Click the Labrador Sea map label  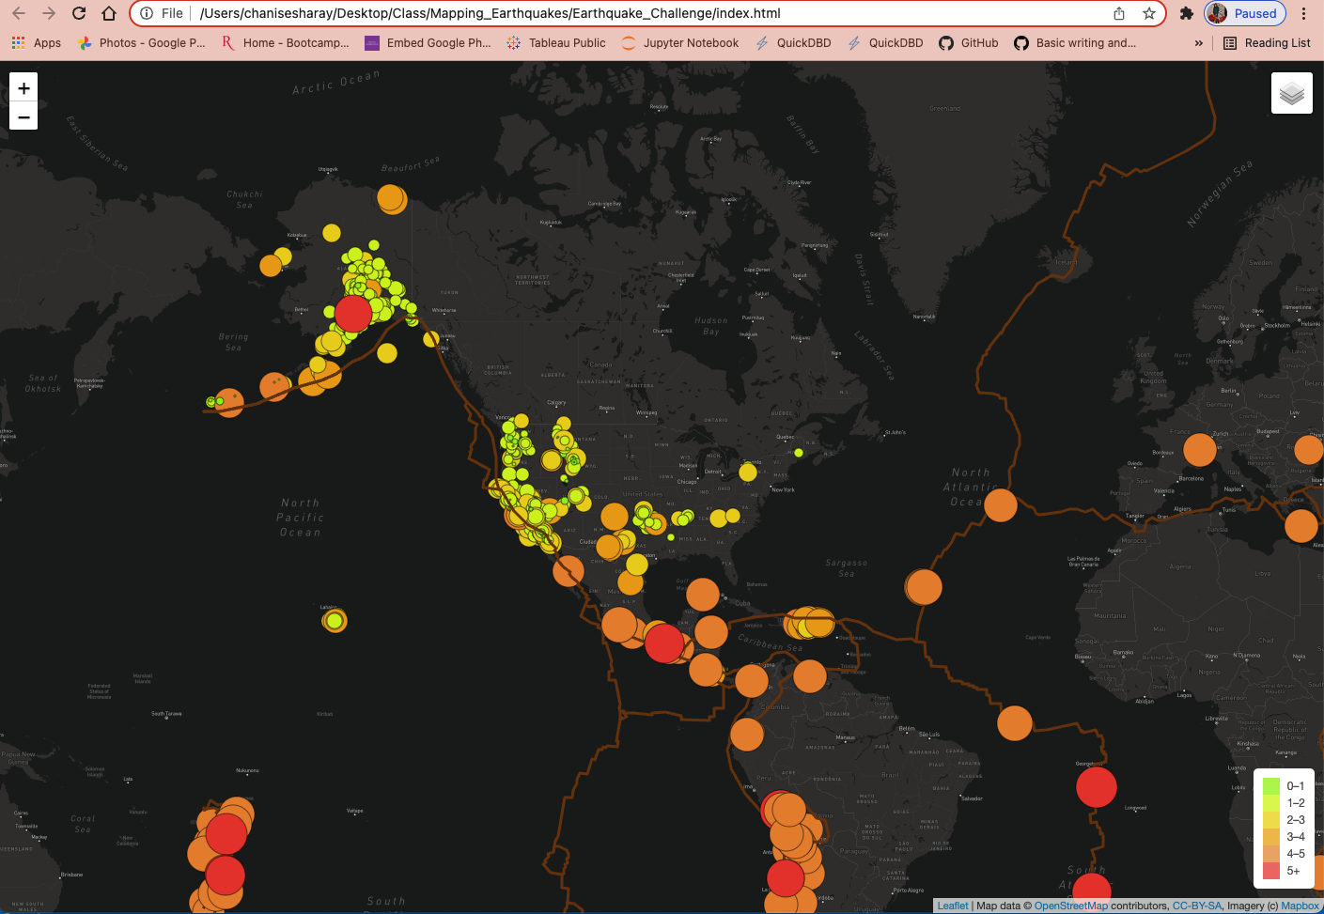click(875, 355)
